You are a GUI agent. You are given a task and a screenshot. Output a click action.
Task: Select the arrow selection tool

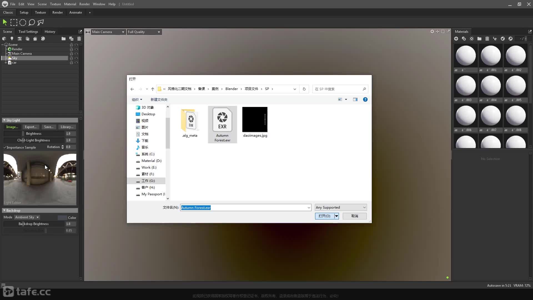pyautogui.click(x=5, y=22)
